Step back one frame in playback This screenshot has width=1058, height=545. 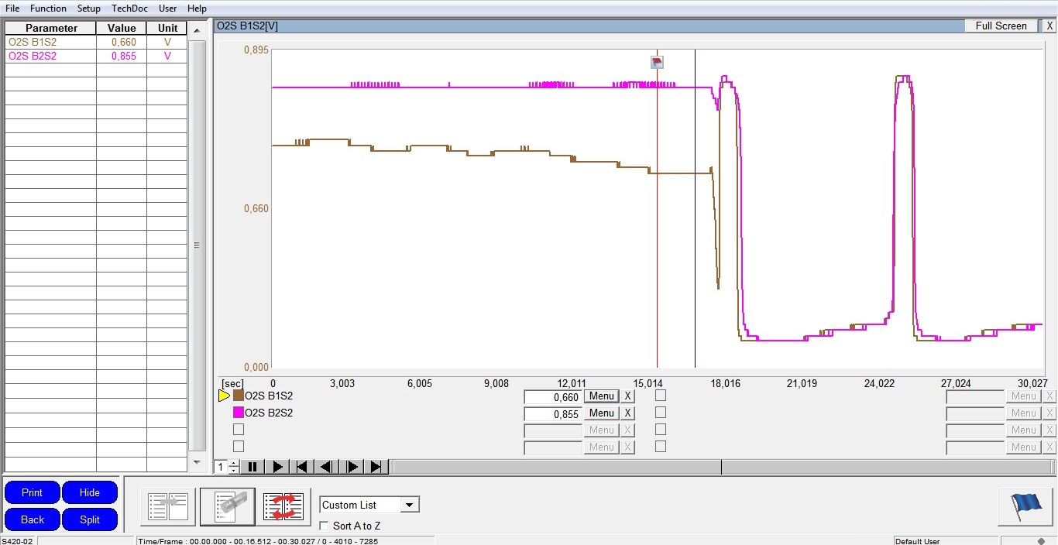pos(326,467)
